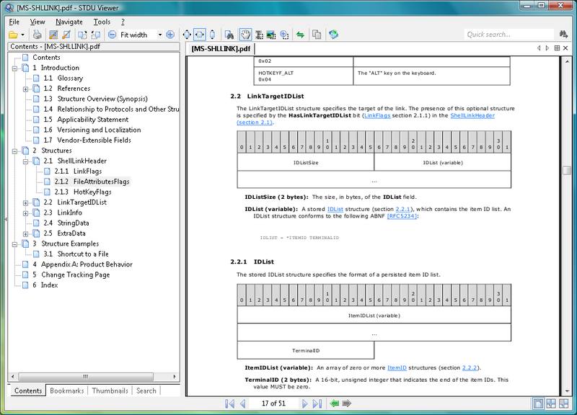Open the View menu

38,22
